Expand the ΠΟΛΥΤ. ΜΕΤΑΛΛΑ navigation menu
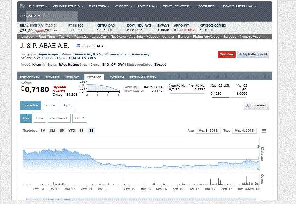Screen dimensions: 296x204 [239, 6]
